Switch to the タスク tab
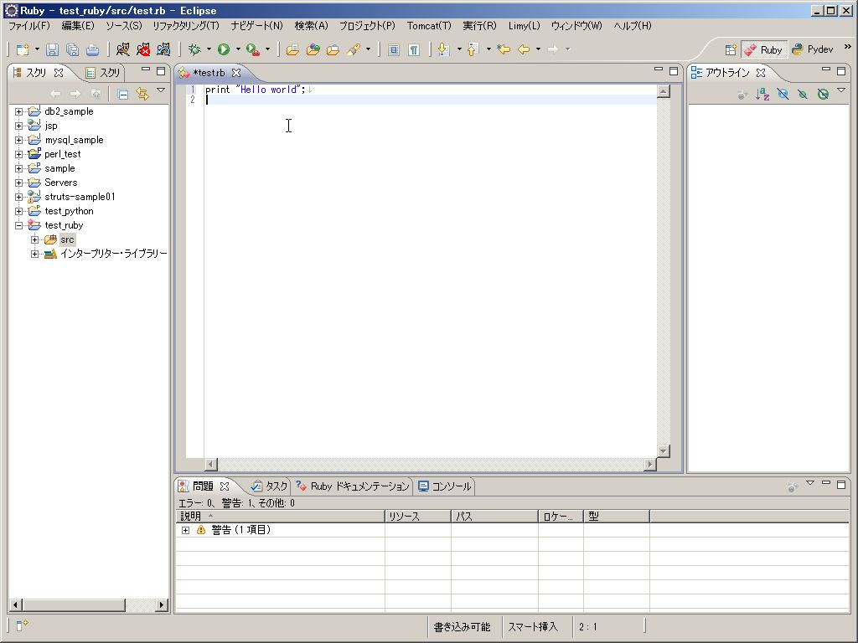This screenshot has width=858, height=643. tap(269, 486)
